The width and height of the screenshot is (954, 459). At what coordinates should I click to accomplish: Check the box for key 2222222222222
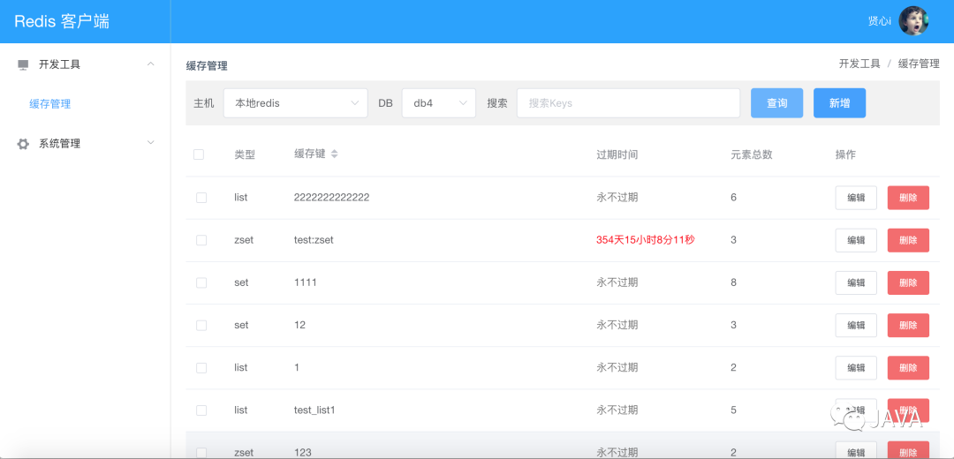[x=201, y=198]
